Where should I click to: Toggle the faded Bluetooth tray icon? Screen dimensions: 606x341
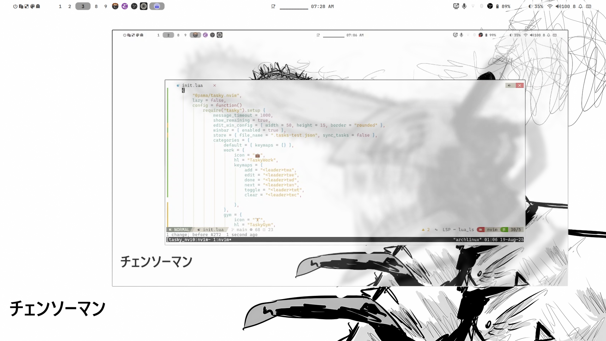481,6
